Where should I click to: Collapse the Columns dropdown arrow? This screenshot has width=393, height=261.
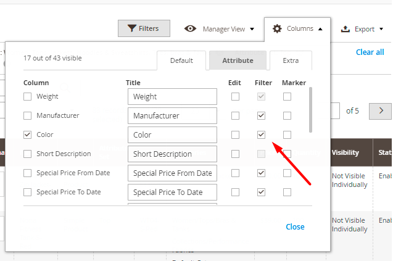320,29
